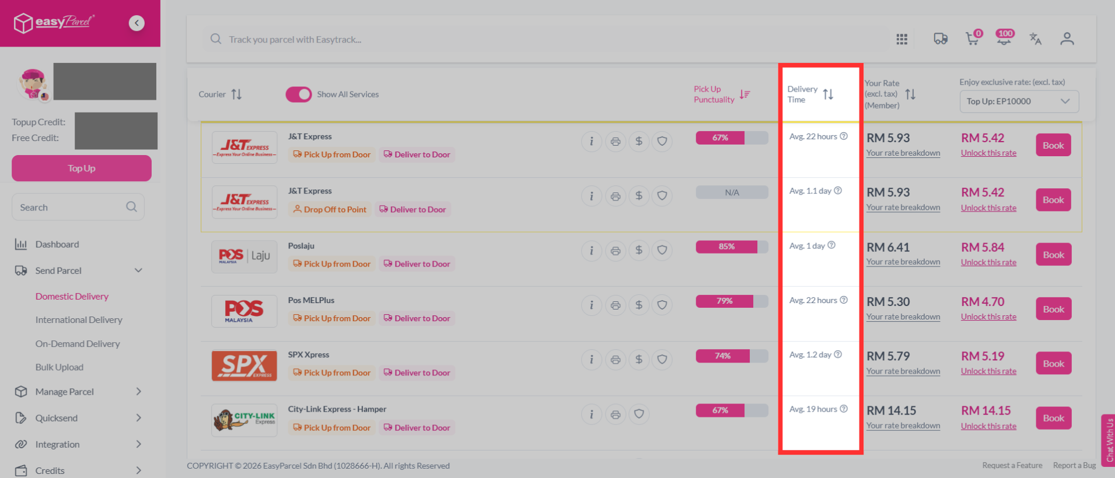Click Drop Off to Point for J&T Express
Image resolution: width=1115 pixels, height=478 pixels.
point(330,209)
